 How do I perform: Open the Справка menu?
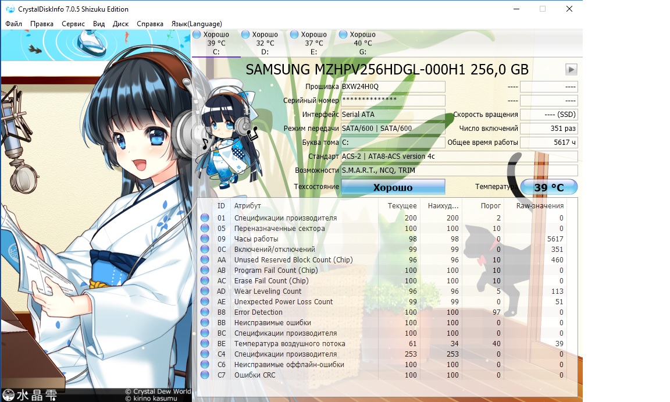150,24
